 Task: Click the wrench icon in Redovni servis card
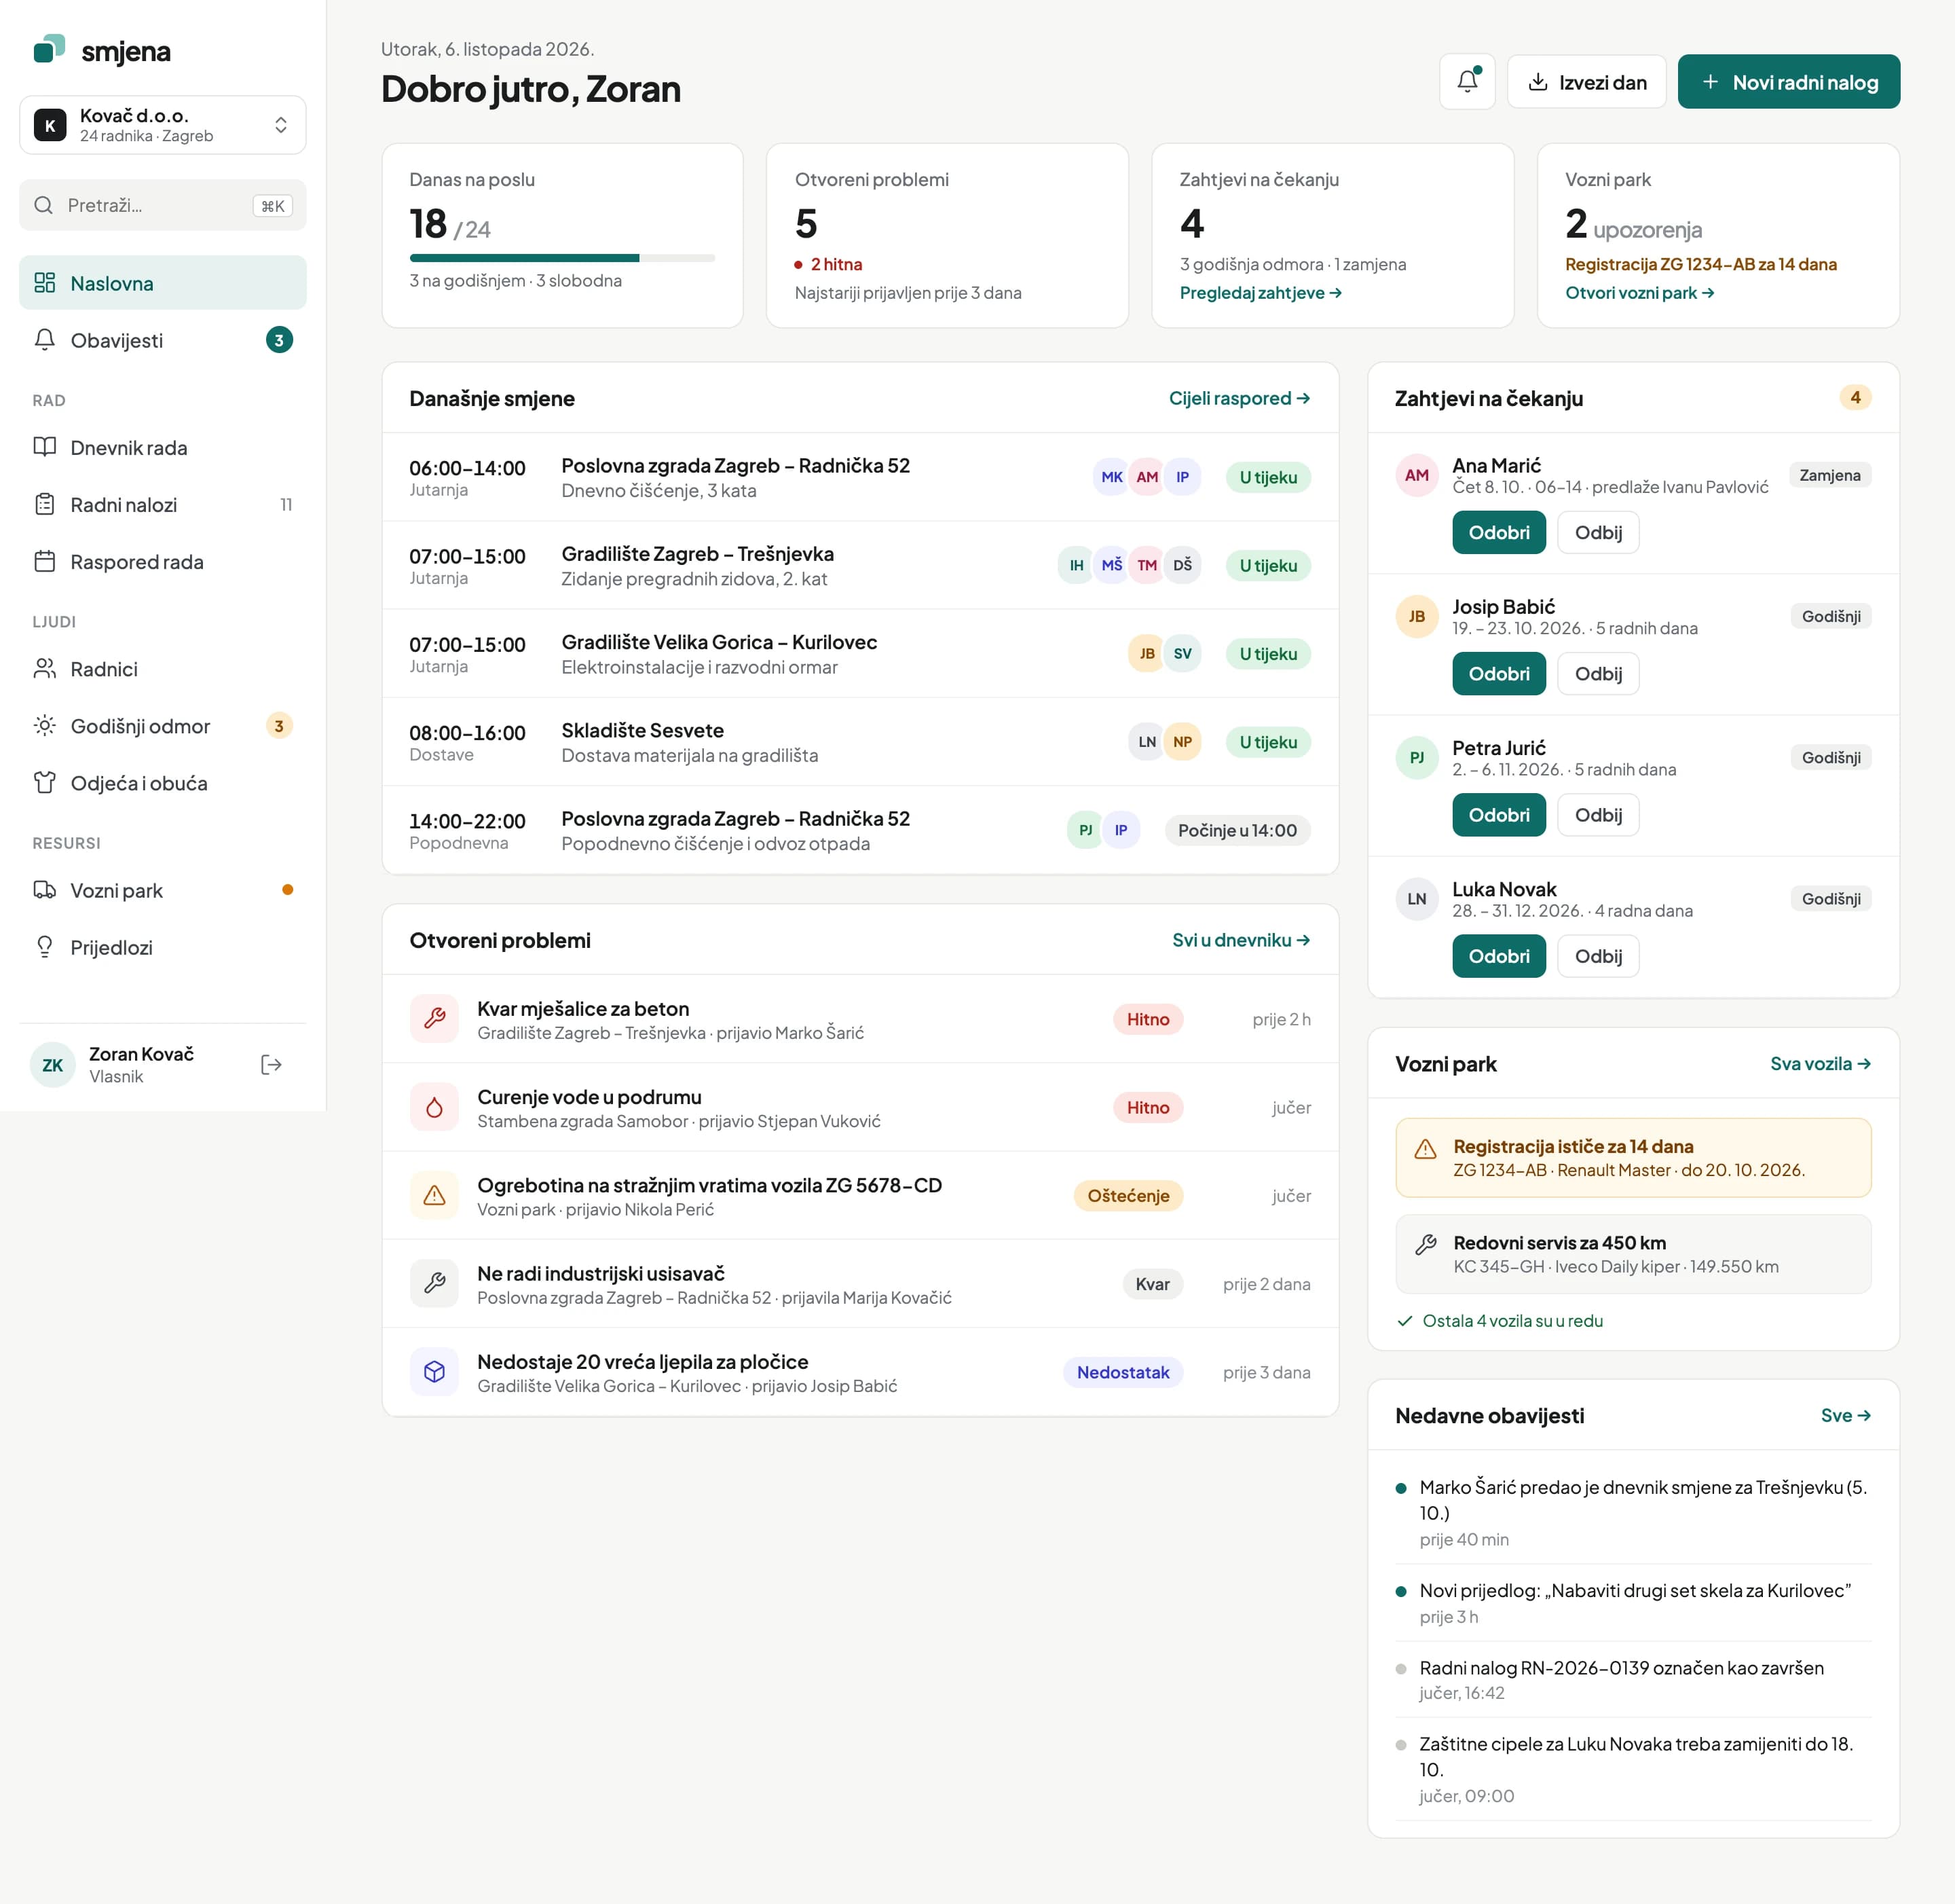[x=1426, y=1244]
